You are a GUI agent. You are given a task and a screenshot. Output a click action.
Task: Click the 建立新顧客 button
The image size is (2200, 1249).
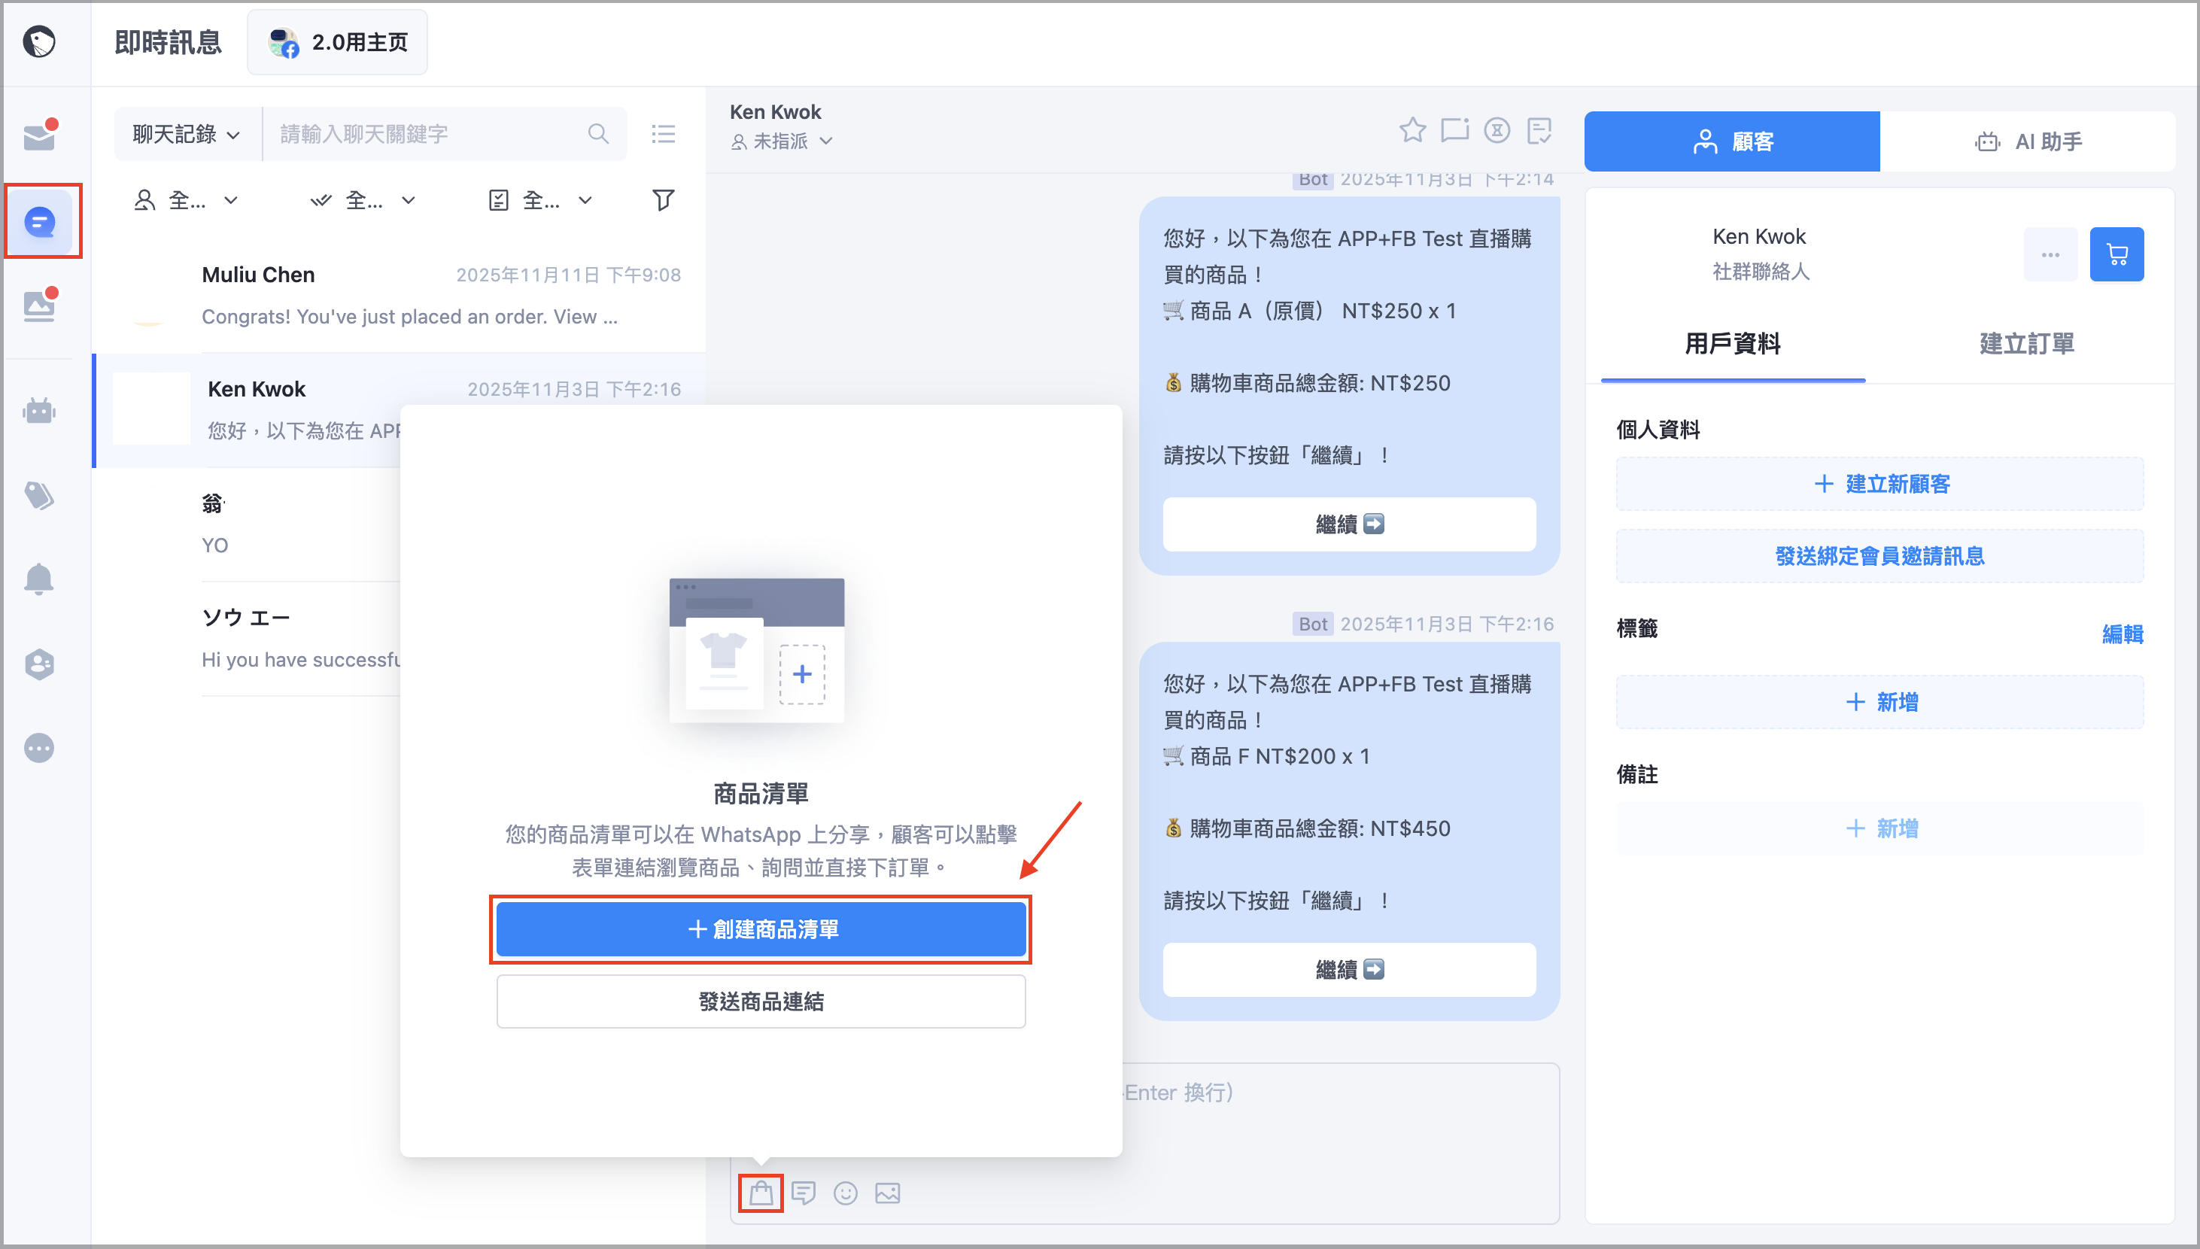[1880, 484]
